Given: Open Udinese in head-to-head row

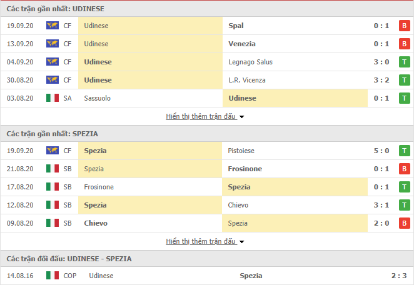Looking at the screenshot, I should (101, 276).
